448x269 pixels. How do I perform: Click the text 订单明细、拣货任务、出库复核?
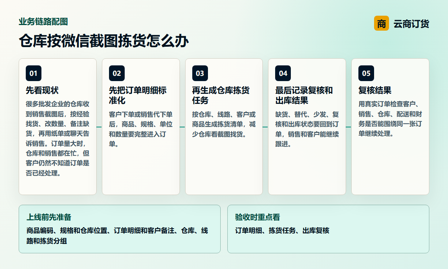(282, 231)
